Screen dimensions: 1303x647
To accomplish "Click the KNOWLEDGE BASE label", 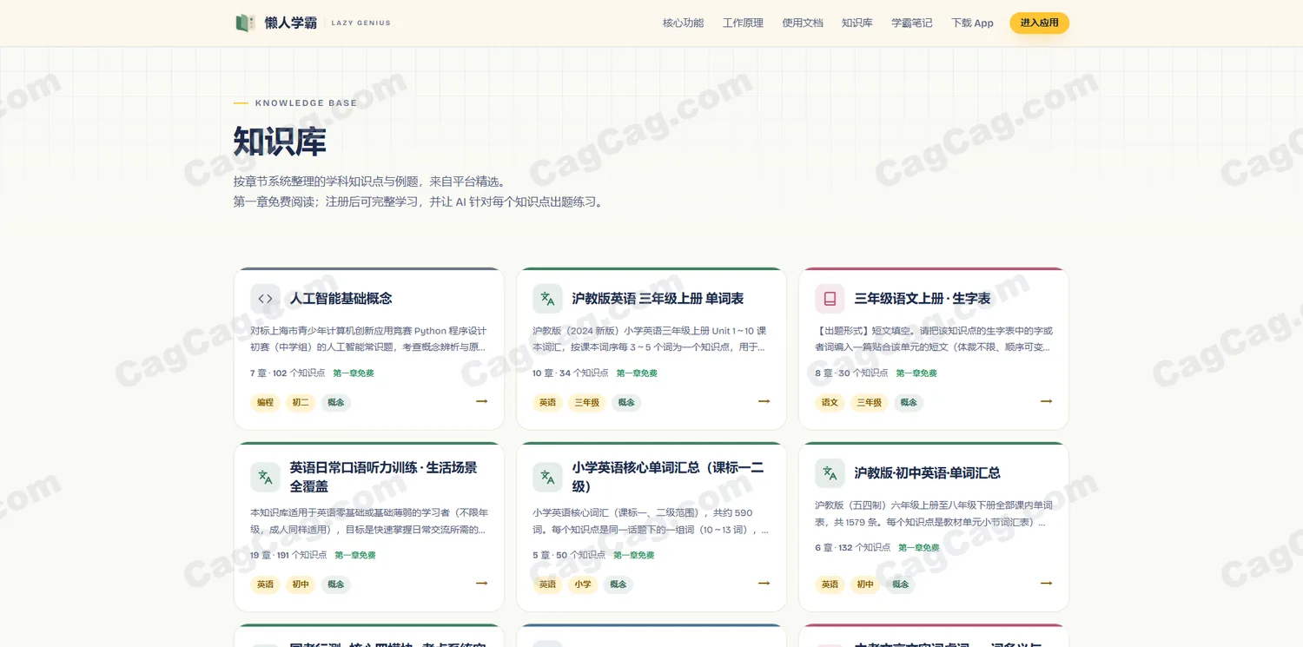I will pos(306,103).
